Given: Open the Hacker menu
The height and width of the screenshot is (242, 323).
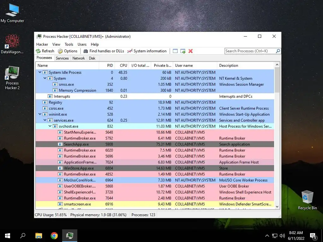Looking at the screenshot, I should coord(42,44).
